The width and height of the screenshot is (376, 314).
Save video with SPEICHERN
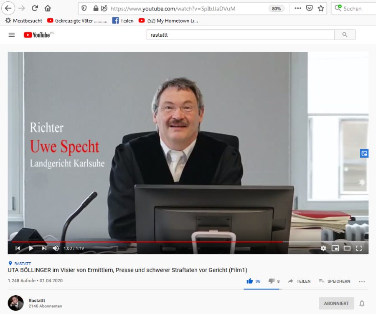(x=335, y=281)
